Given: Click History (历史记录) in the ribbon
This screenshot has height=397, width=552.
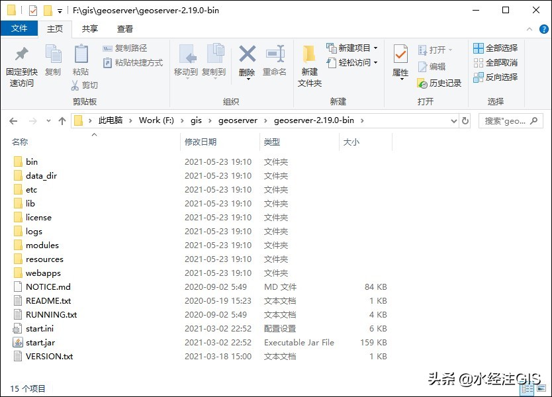Looking at the screenshot, I should point(439,83).
